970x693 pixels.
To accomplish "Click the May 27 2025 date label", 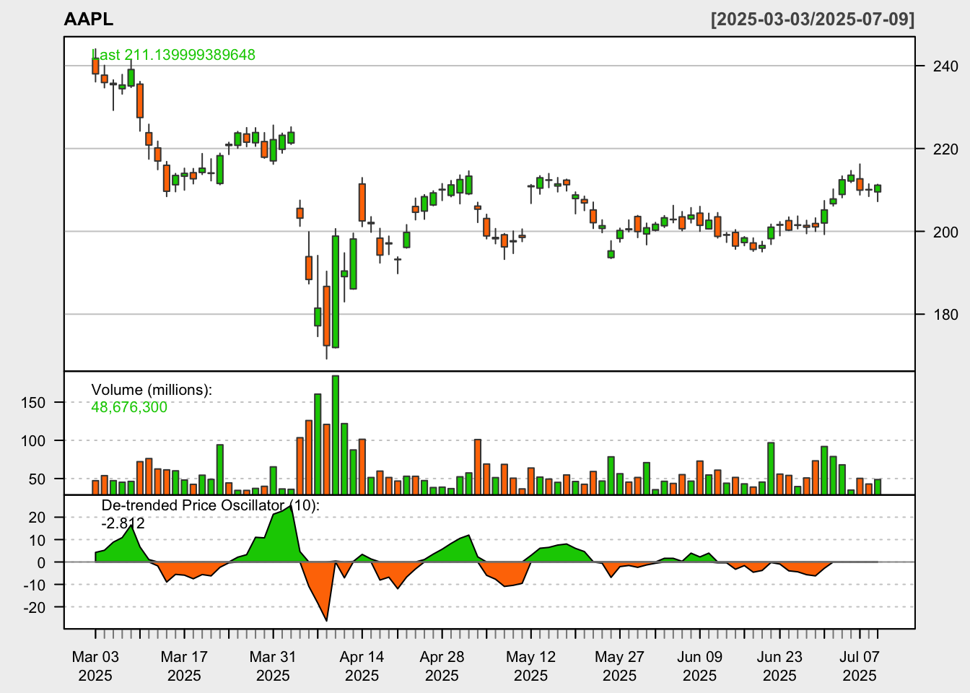I will point(619,666).
